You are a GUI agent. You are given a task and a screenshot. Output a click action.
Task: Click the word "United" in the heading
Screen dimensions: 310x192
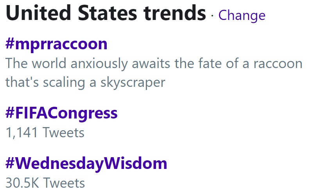38,13
